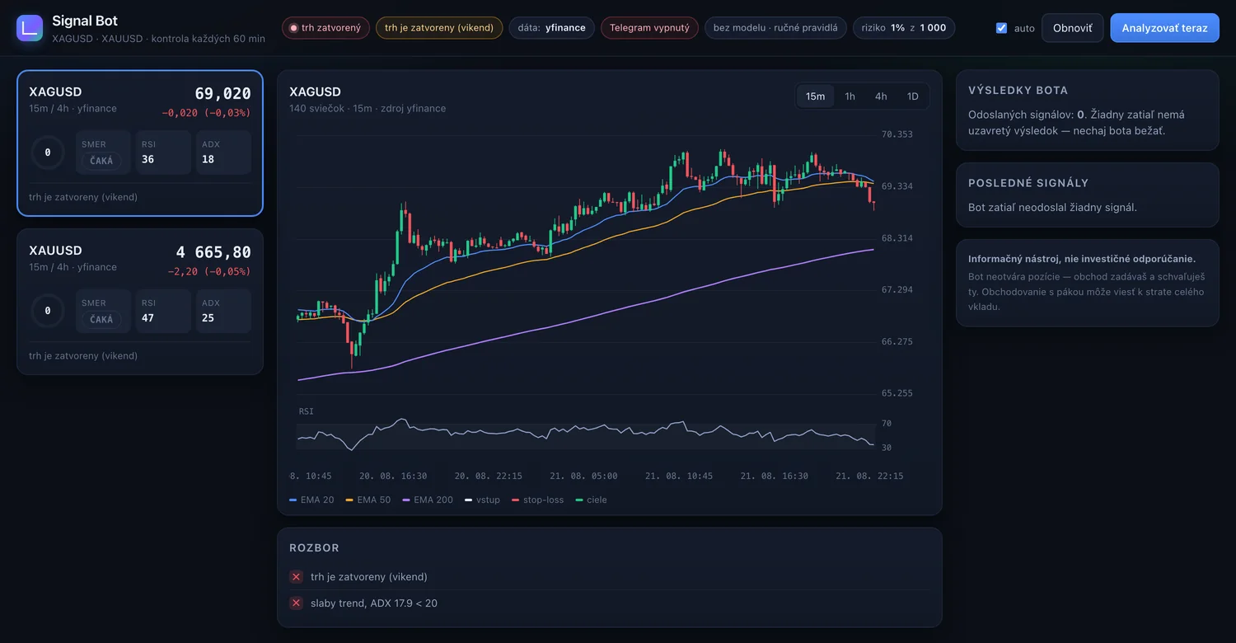Click the red X icon beside 'trh je zatvoreny (vikend)'

[297, 577]
